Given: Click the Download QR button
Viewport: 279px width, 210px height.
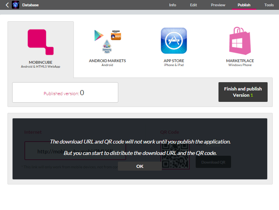Looking at the screenshot, I should [x=213, y=162].
